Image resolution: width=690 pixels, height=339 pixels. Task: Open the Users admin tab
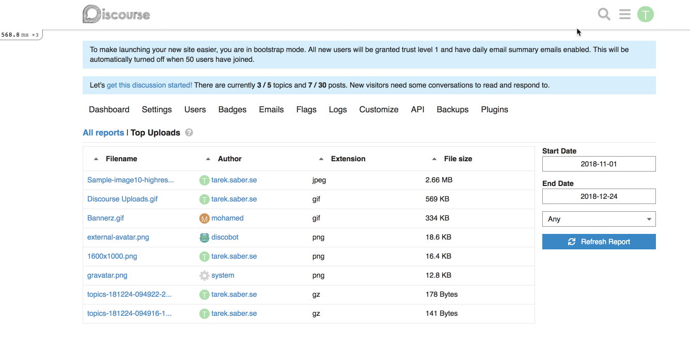pos(195,109)
